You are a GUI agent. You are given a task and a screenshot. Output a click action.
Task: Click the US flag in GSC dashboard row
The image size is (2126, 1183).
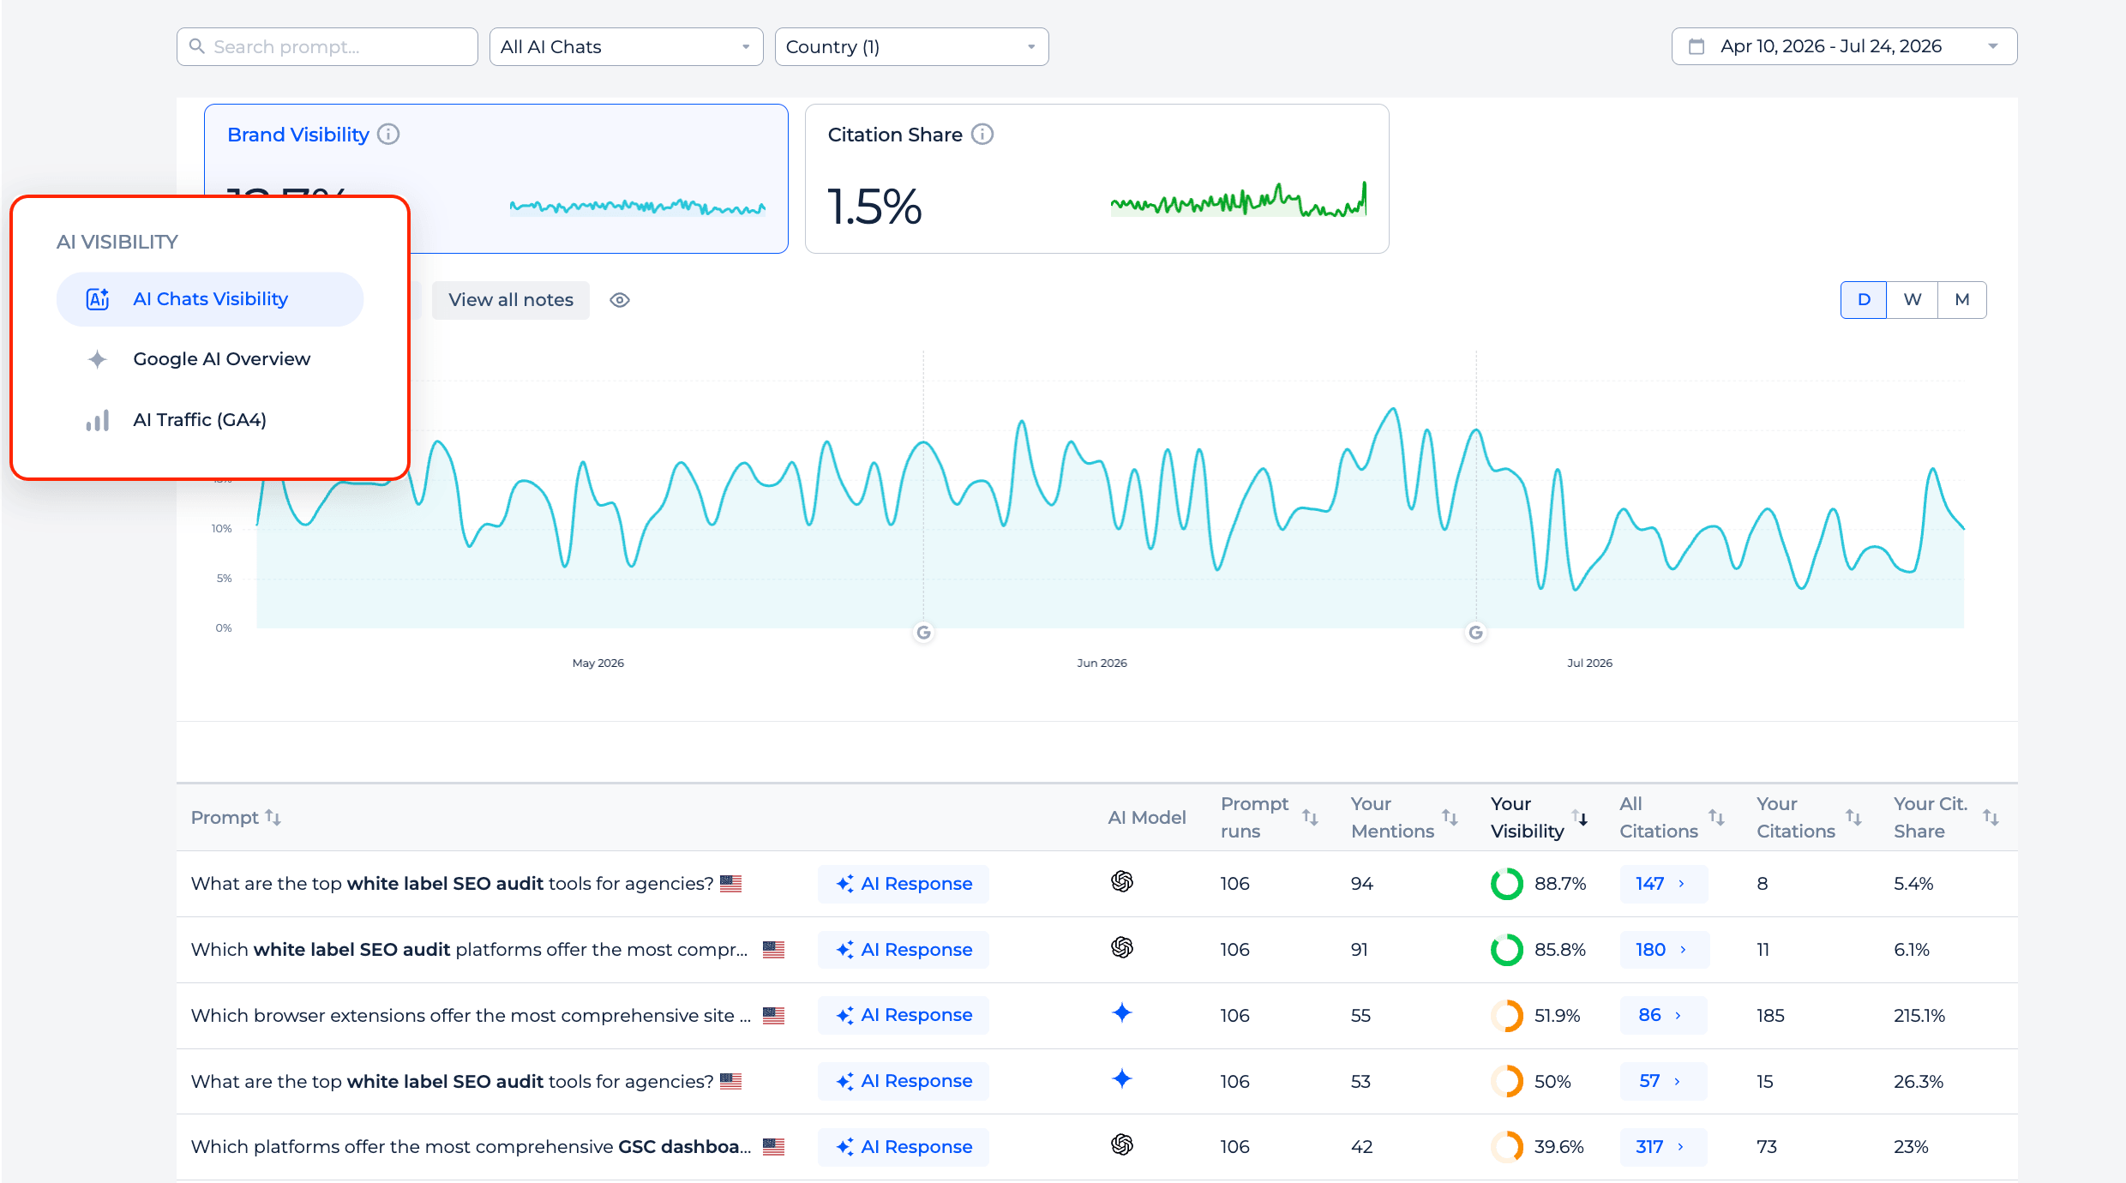tap(773, 1147)
